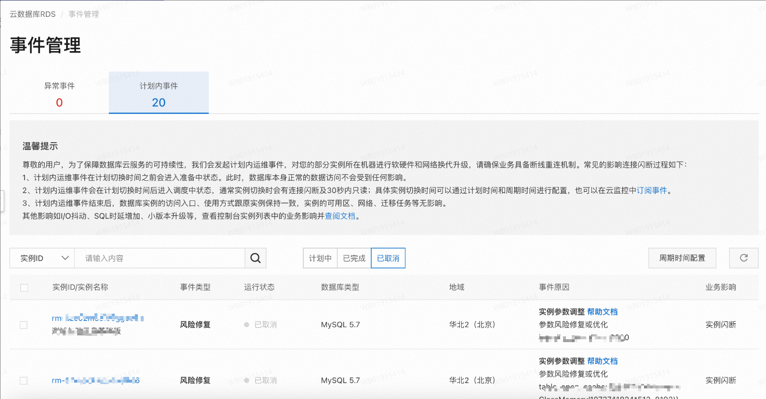
Task: Click the search magnifier icon button
Action: point(255,258)
